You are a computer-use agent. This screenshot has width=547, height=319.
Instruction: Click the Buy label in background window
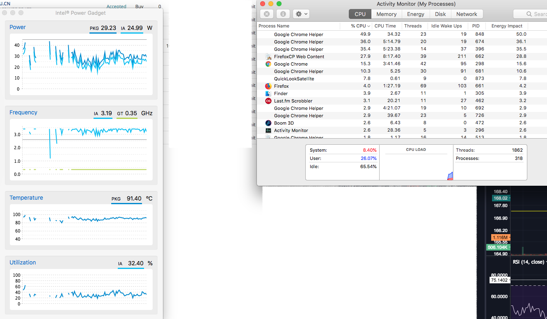coord(140,7)
